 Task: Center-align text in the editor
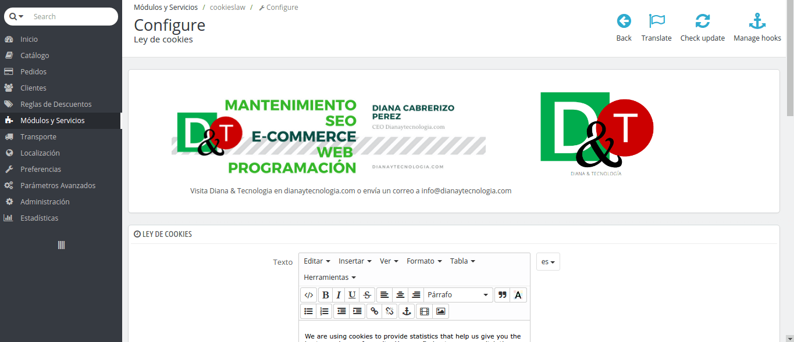click(400, 295)
